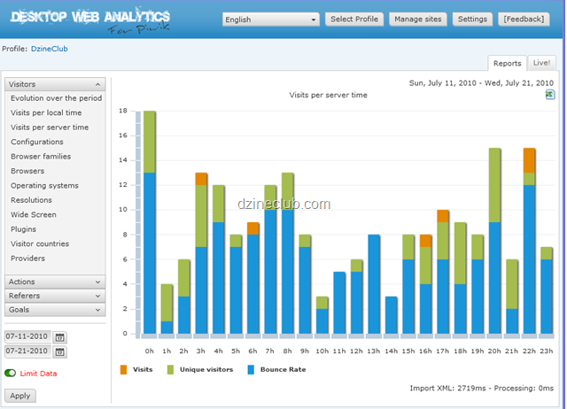The width and height of the screenshot is (567, 409).
Task: Open Visits per server time report
Action: pos(50,127)
